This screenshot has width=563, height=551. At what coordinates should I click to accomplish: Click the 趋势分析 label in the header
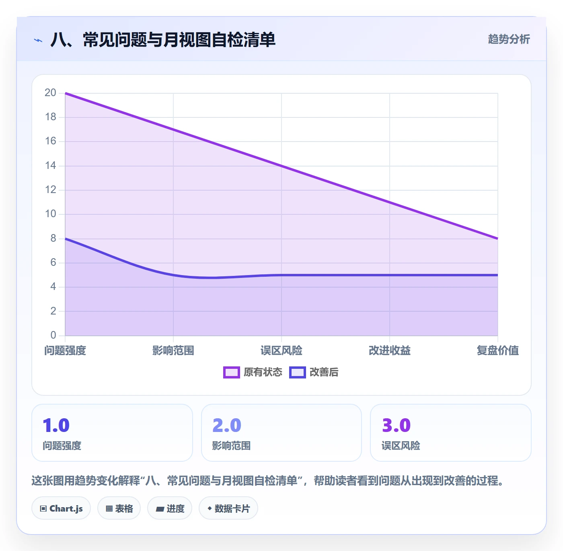[509, 39]
